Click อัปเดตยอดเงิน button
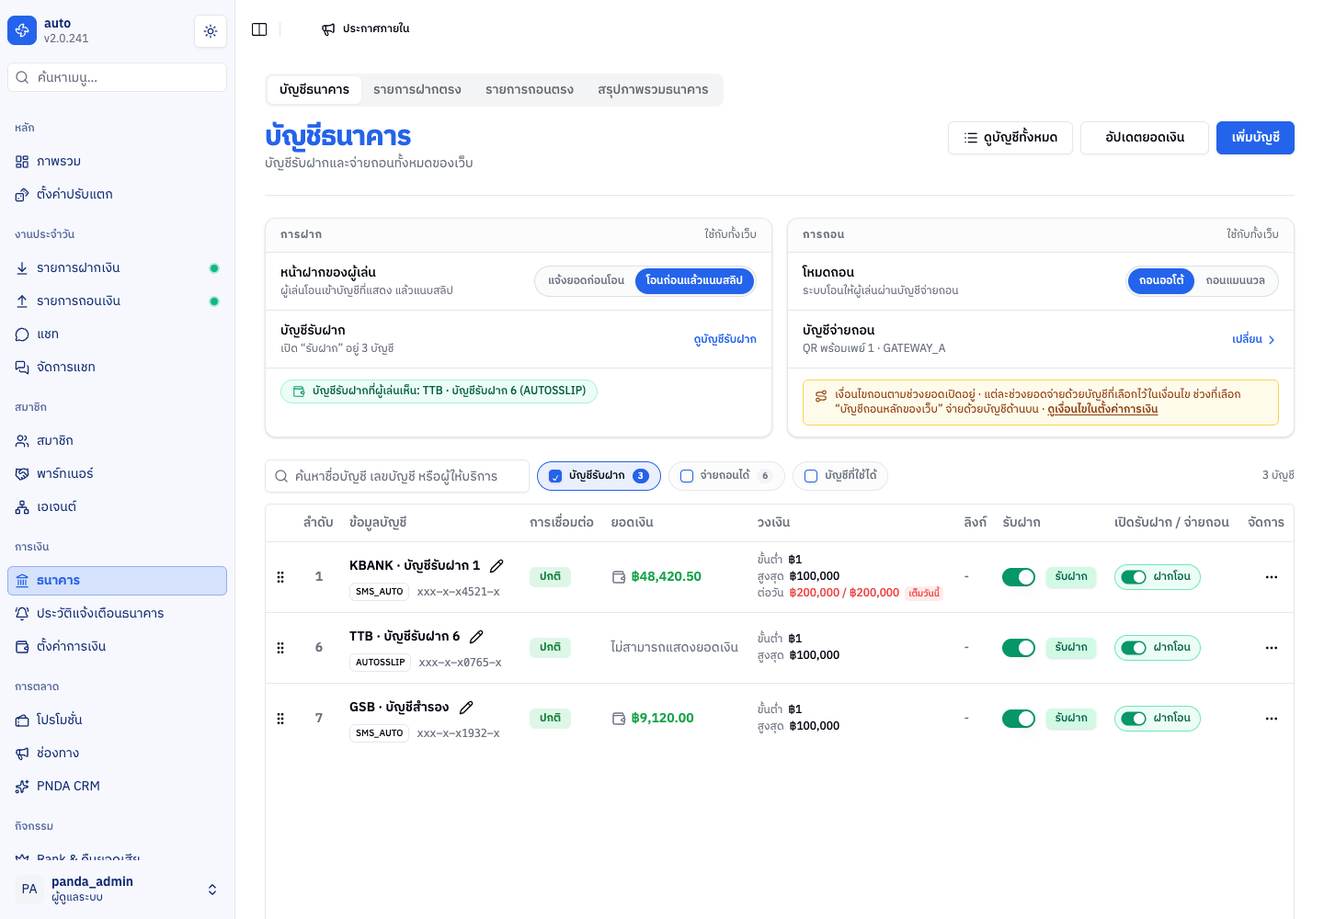Viewport: 1324px width, 919px height. pos(1145,138)
